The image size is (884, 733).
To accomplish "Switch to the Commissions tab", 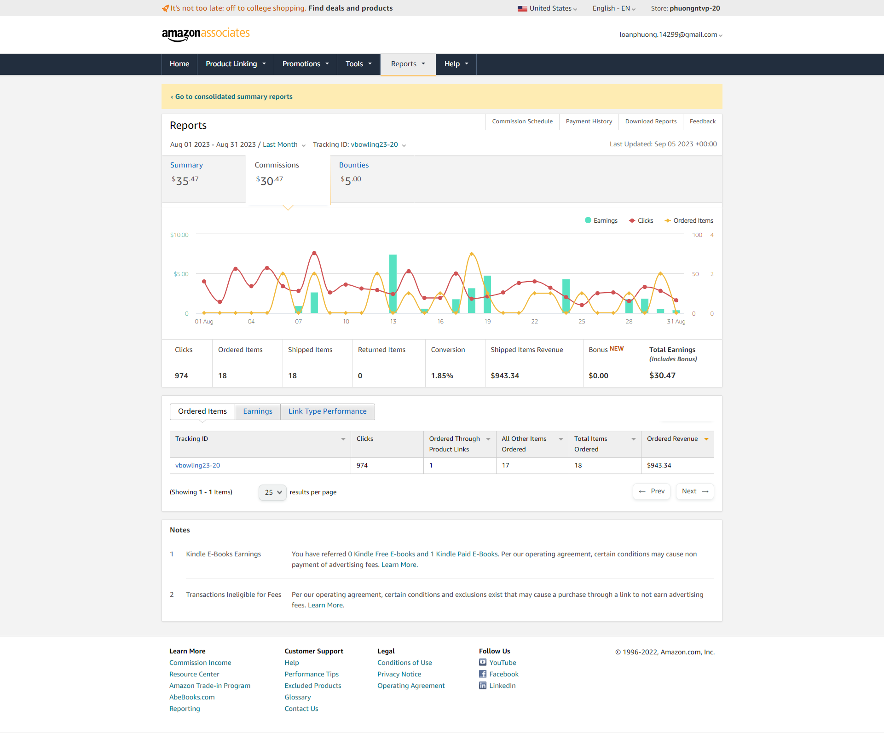I will [x=288, y=179].
